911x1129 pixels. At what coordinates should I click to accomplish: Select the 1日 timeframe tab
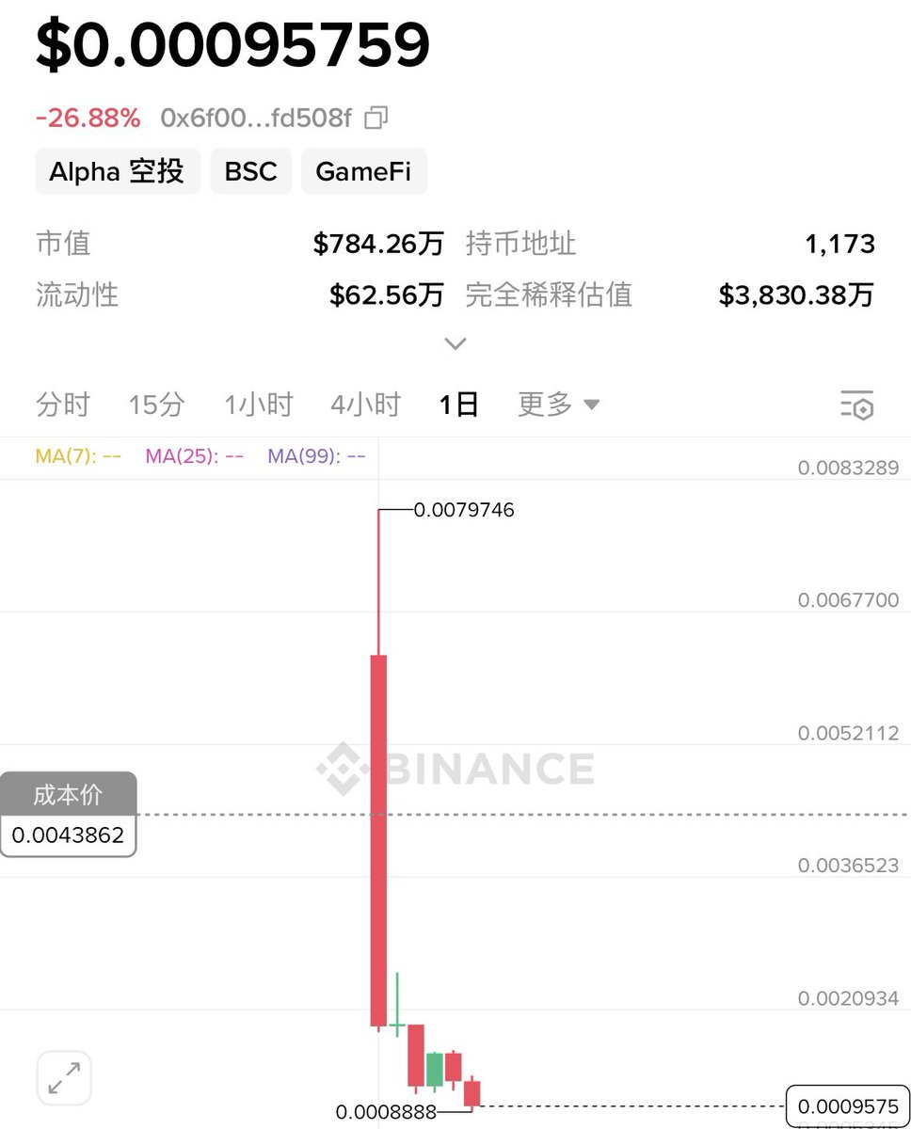pyautogui.click(x=459, y=405)
